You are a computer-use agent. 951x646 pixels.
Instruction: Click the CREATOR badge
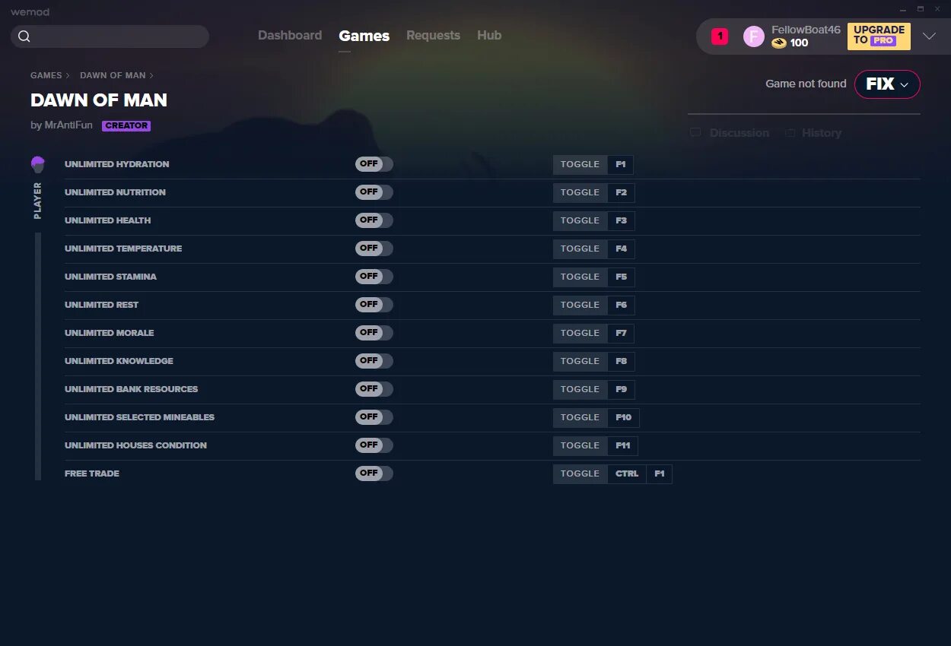click(x=126, y=126)
